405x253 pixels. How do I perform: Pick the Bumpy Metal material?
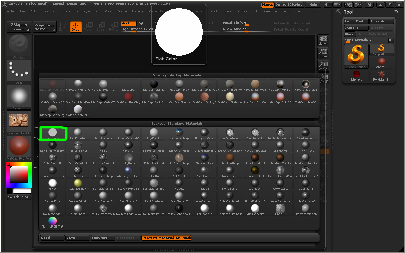[x=204, y=134]
